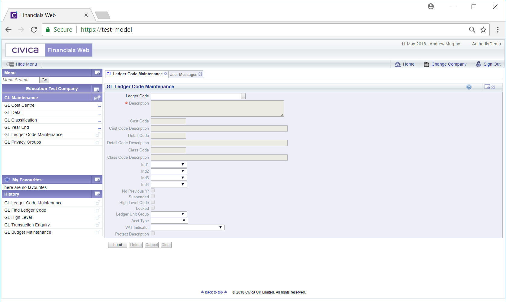Open GL Detail menu item

point(13,112)
